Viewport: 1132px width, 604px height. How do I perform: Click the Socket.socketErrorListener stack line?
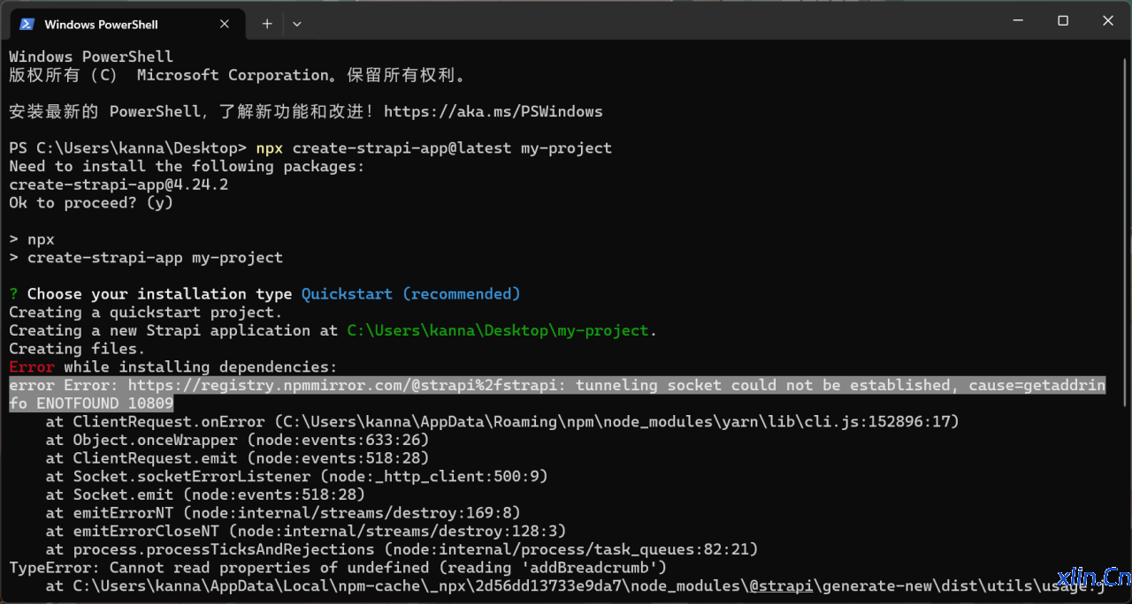[297, 477]
